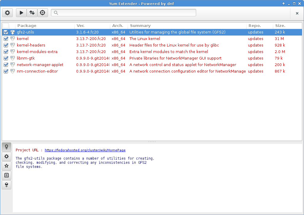Viewport: 304px width, 215px height.
Task: Click the apply pending actions play button
Action: point(21,13)
